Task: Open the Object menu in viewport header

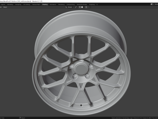Action: [5, 7]
